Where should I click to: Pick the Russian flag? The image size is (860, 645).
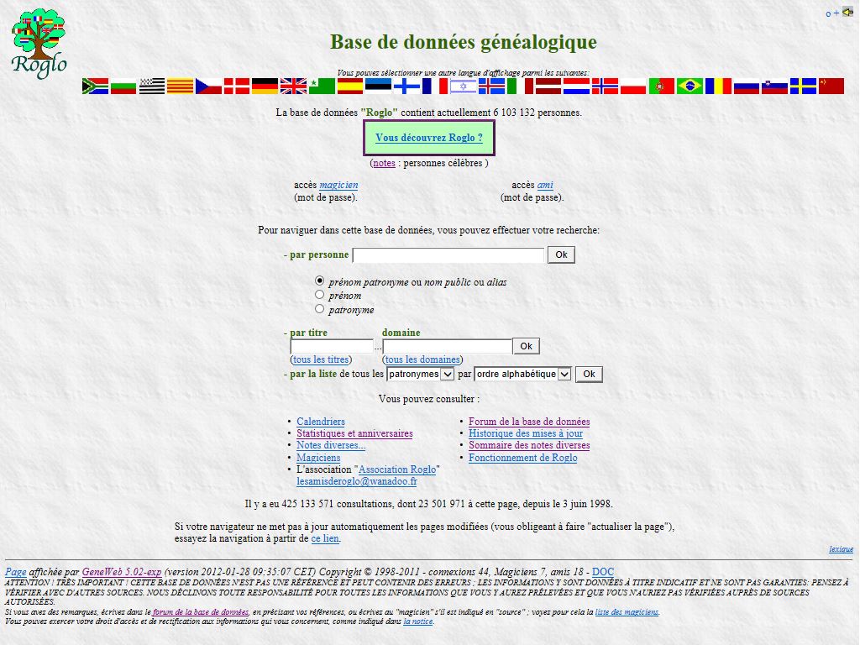747,87
